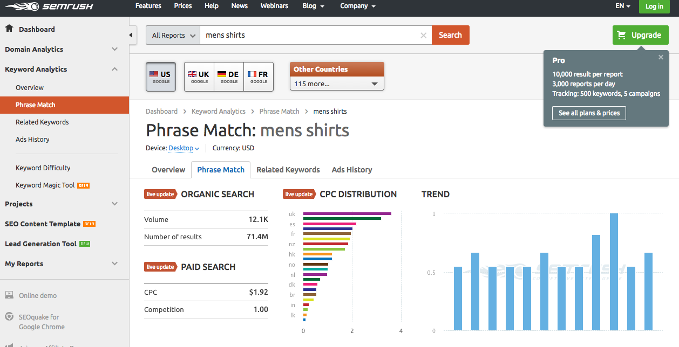Image resolution: width=679 pixels, height=347 pixels.
Task: Click the live update badge for CPC Distribution
Action: point(300,194)
